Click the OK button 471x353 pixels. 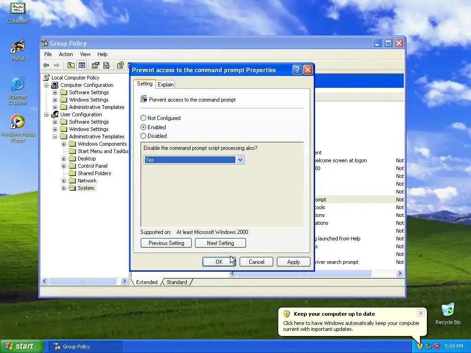(219, 262)
